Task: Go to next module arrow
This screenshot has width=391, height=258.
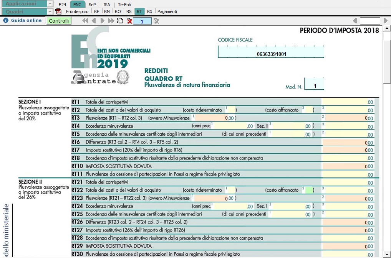Action: click(x=102, y=21)
